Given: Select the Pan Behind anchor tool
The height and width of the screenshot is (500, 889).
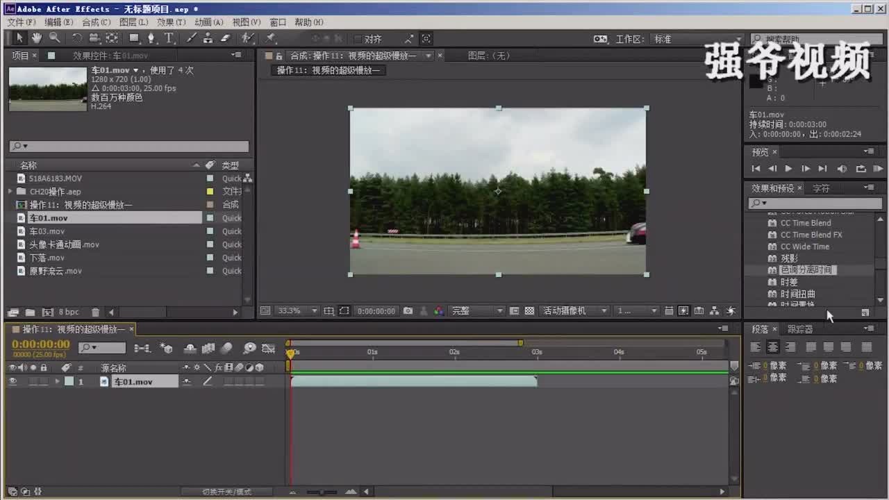Looking at the screenshot, I should tap(112, 38).
